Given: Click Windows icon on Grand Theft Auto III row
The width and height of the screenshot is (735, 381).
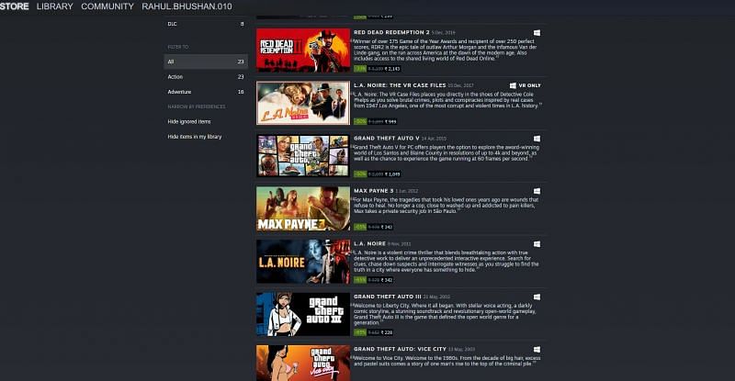Looking at the screenshot, I should tap(537, 297).
